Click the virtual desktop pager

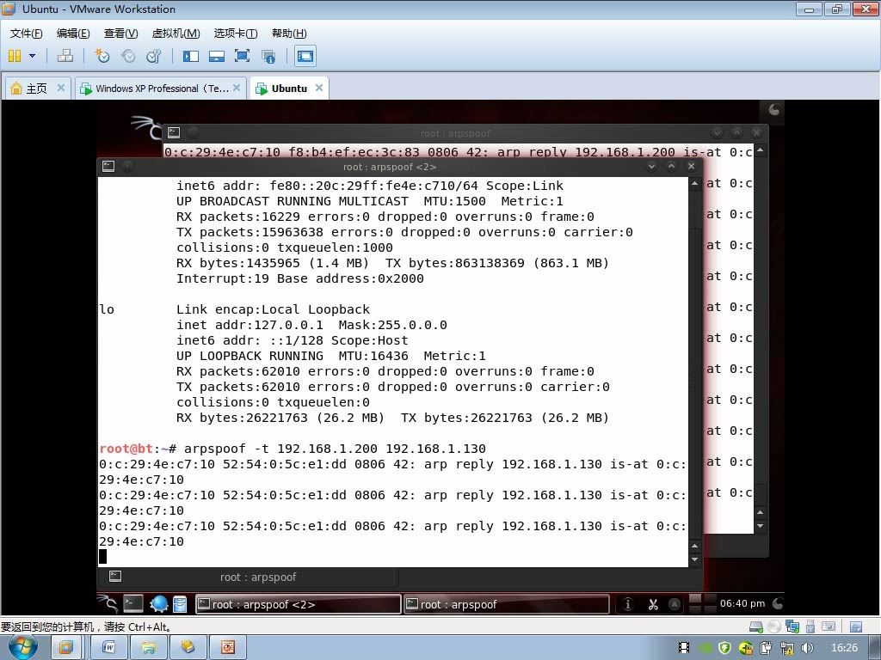tap(702, 604)
